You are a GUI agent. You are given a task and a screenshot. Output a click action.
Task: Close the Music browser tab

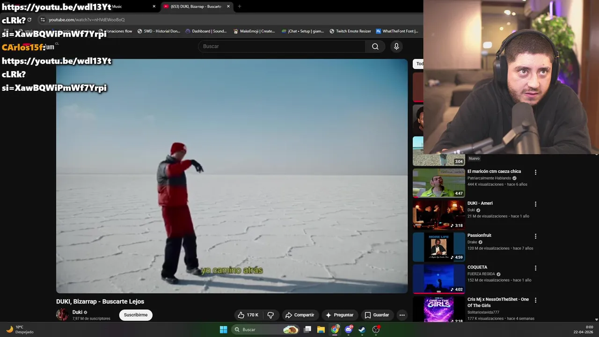click(154, 7)
